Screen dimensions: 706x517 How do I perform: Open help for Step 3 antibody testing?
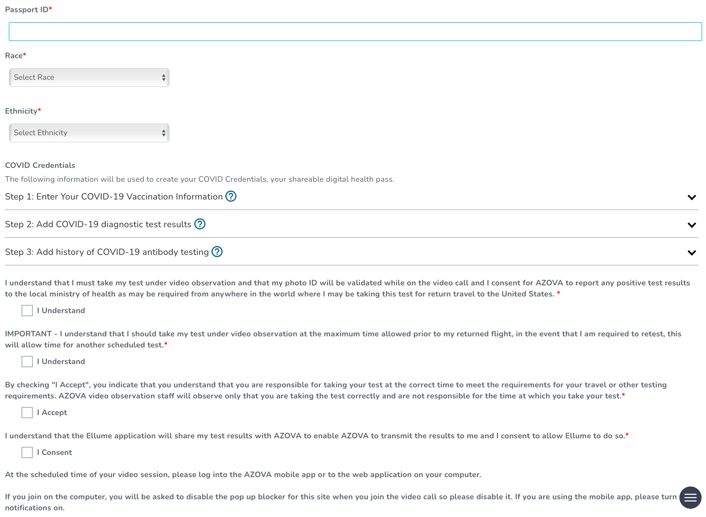coord(217,252)
